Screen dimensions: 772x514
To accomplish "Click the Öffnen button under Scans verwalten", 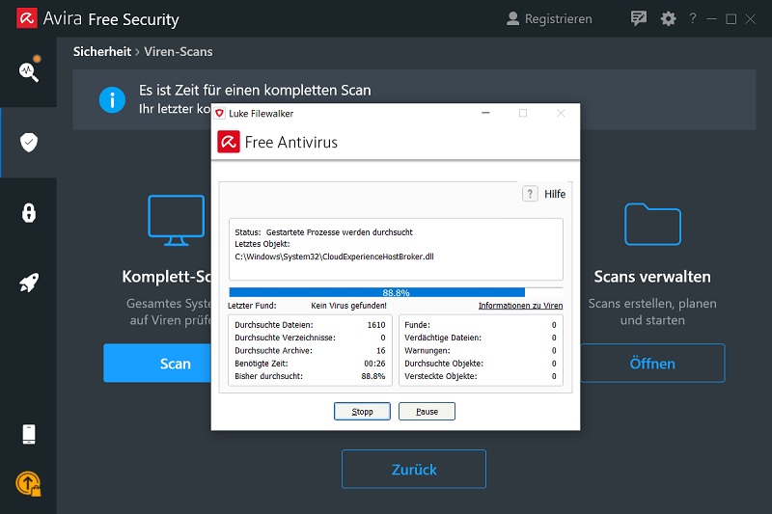I will (x=652, y=363).
